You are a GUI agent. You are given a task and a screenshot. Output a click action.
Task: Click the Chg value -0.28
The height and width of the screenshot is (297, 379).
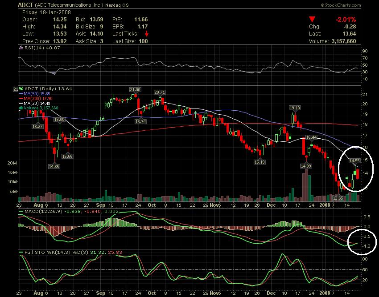pyautogui.click(x=350, y=27)
